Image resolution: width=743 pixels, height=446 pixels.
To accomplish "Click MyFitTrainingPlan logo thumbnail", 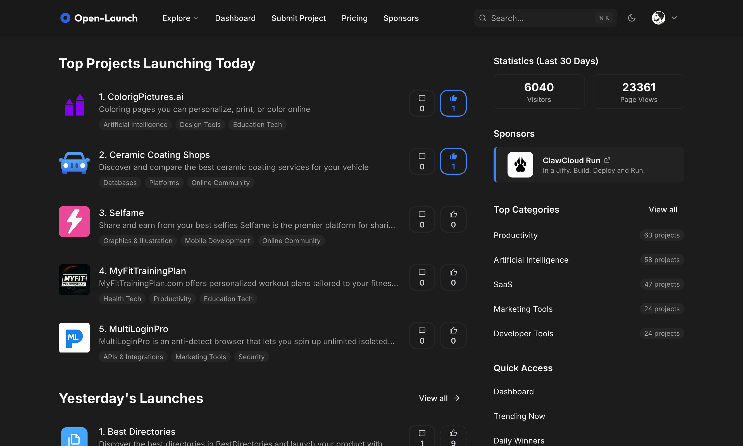I will [x=74, y=279].
